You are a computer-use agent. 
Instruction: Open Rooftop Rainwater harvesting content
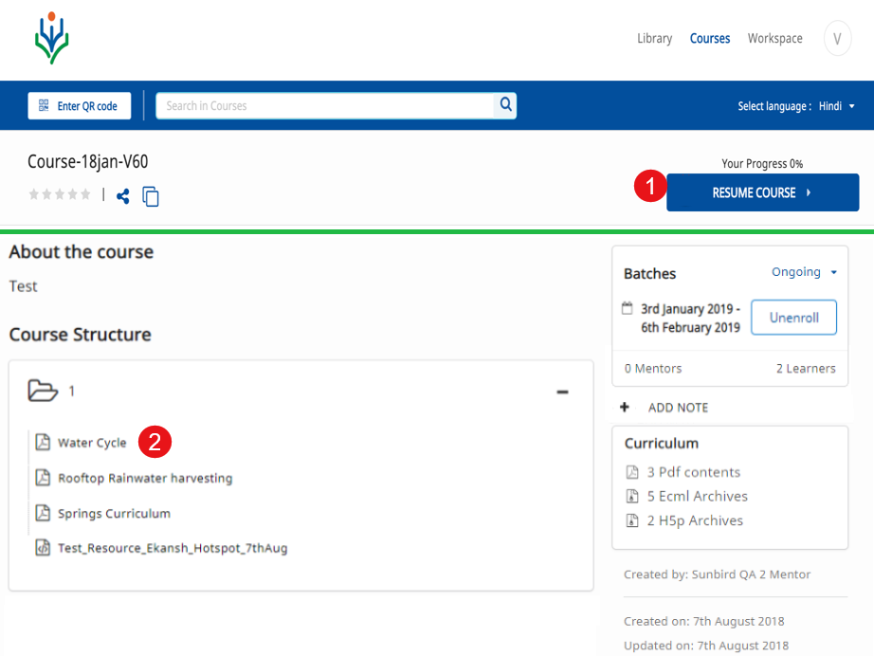(x=145, y=478)
